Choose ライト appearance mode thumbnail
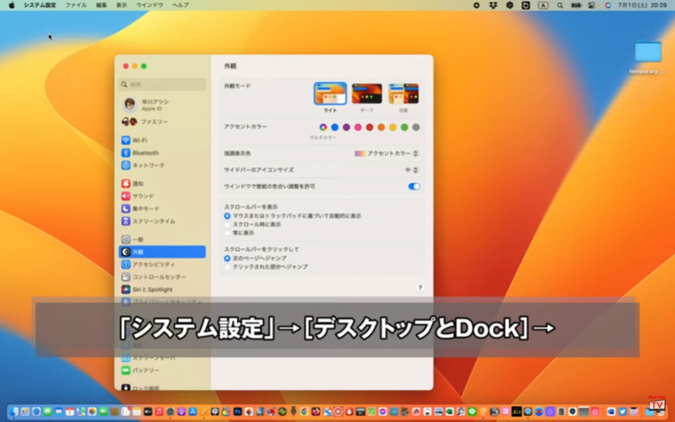675x422 pixels. click(x=330, y=93)
